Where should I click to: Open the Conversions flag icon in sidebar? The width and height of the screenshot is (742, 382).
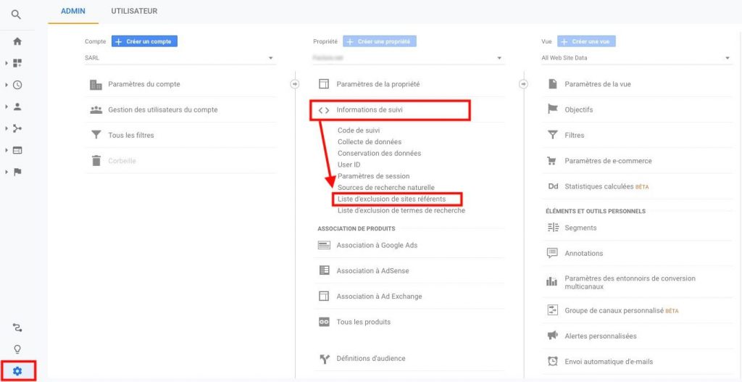[x=17, y=172]
